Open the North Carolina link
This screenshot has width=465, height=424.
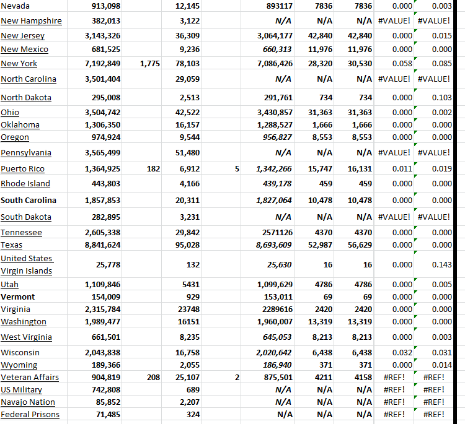pos(29,79)
